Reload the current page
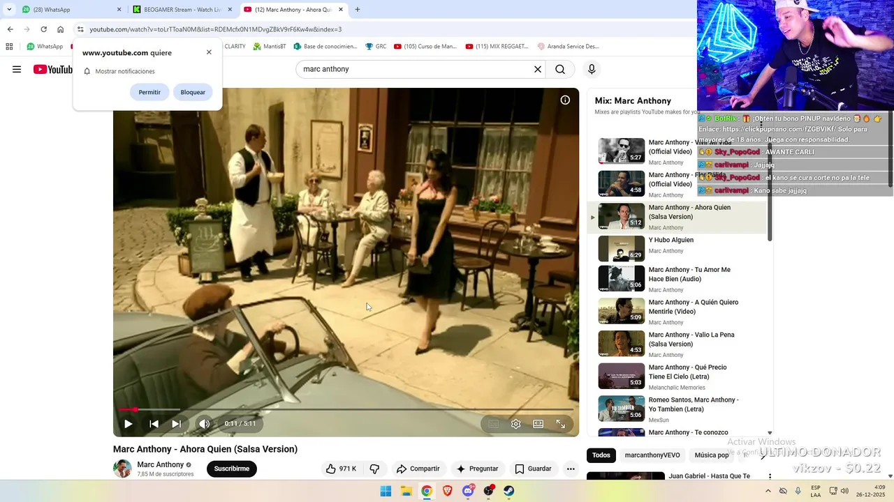This screenshot has height=502, width=894. [x=43, y=29]
